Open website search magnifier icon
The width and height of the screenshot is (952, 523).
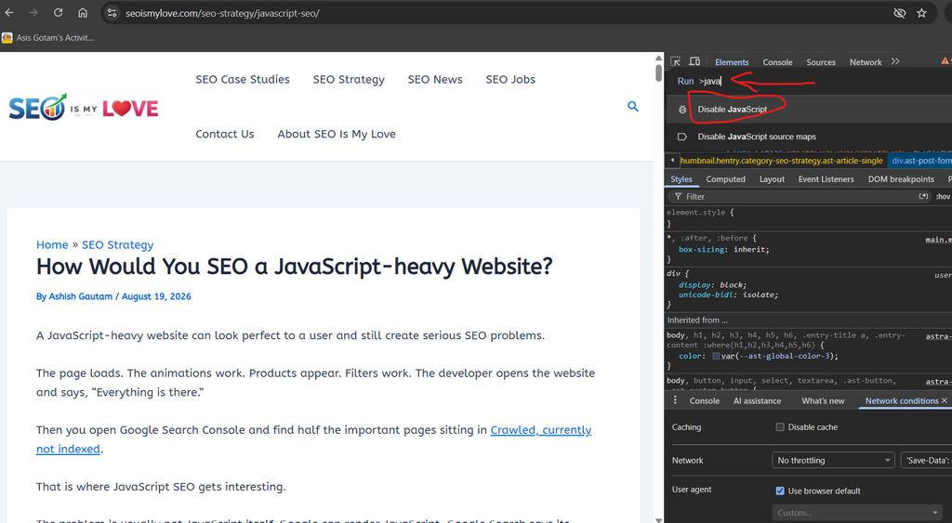(632, 107)
